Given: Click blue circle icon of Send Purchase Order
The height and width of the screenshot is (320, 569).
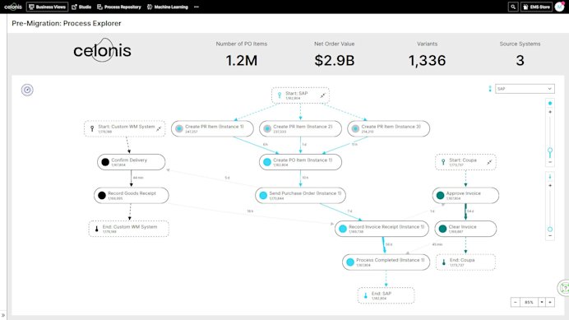Looking at the screenshot, I should click(x=263, y=196).
